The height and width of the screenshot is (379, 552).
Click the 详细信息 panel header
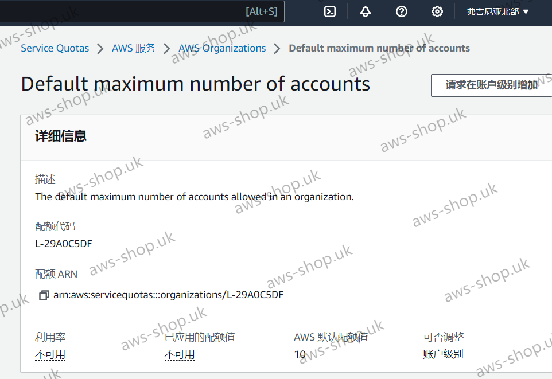pyautogui.click(x=61, y=136)
